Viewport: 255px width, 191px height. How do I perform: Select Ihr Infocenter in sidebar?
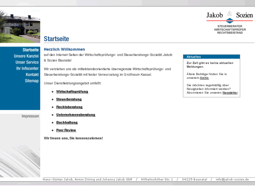click(x=27, y=68)
